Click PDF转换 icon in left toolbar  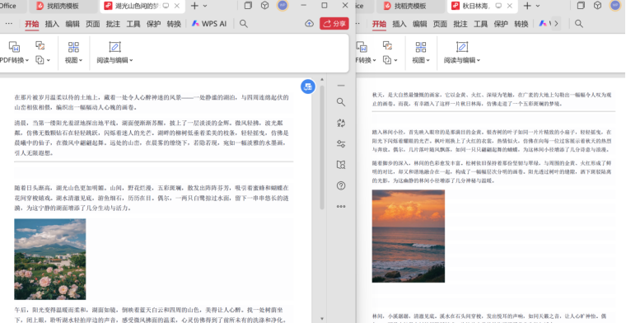[x=14, y=47]
